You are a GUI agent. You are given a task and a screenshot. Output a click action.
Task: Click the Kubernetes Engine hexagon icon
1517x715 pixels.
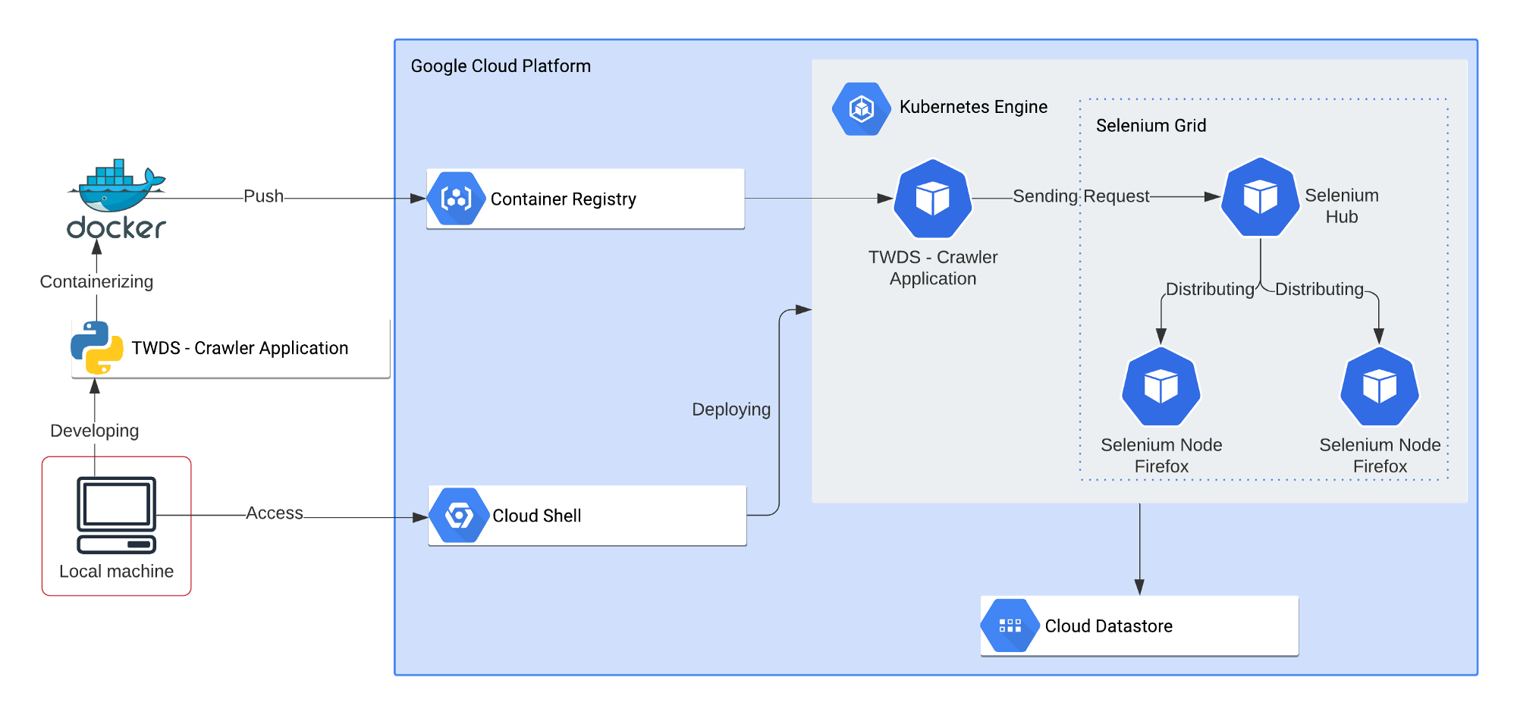coord(862,109)
